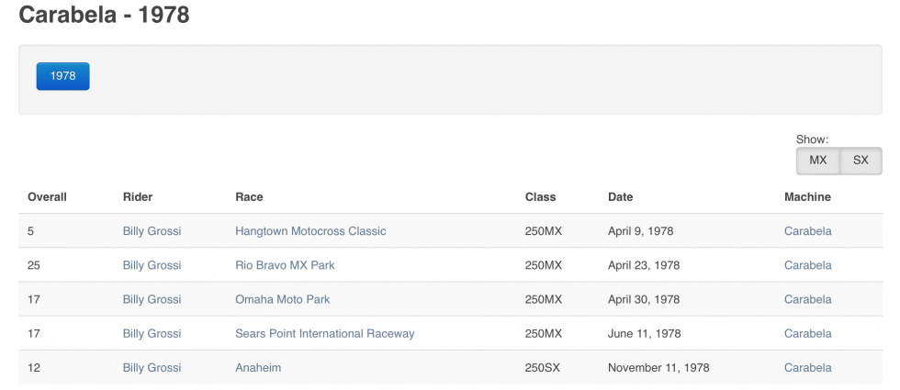This screenshot has height=390, width=900.
Task: Click Carabela machine link for April 23, 1978
Action: pyautogui.click(x=807, y=265)
